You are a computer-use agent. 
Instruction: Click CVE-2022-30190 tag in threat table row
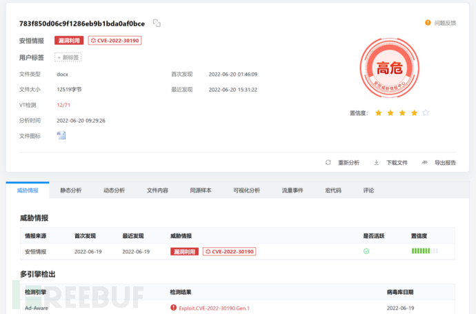230,251
